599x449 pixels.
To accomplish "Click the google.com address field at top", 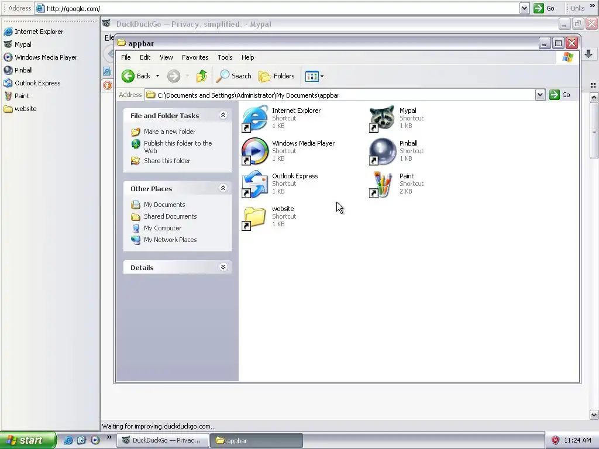I will point(277,8).
